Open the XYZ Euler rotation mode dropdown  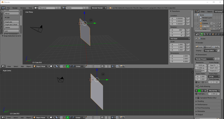click(180, 39)
